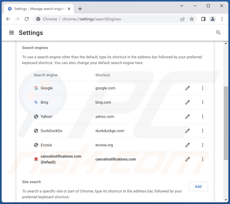The height and width of the screenshot is (204, 230).
Task: Share this page icon in address bar
Action: point(183,19)
